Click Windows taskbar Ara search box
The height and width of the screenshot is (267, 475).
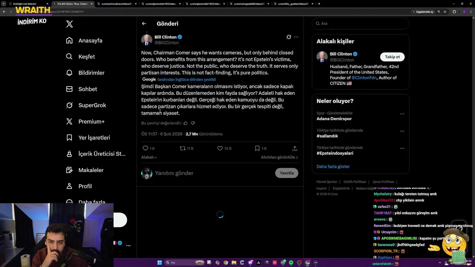pyautogui.click(x=184, y=263)
